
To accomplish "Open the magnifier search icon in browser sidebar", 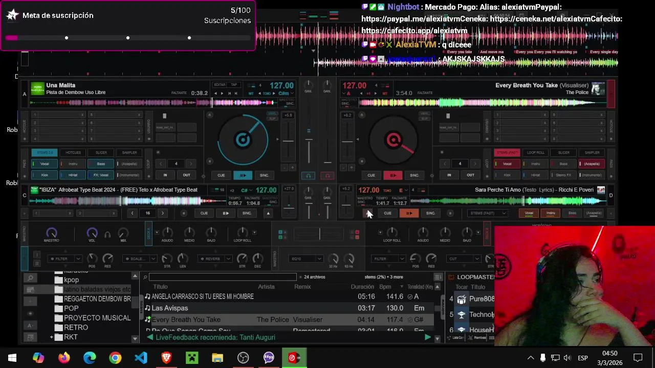I will 30,278.
